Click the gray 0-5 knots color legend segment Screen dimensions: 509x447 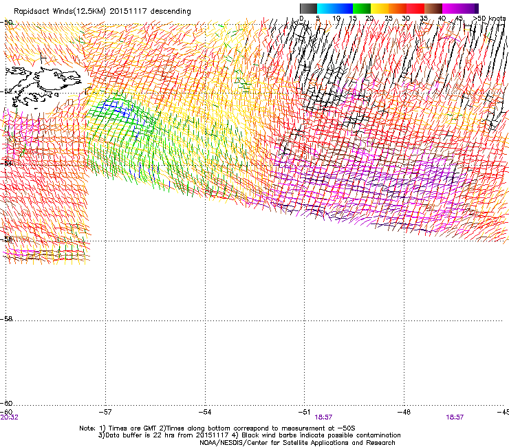(x=308, y=8)
